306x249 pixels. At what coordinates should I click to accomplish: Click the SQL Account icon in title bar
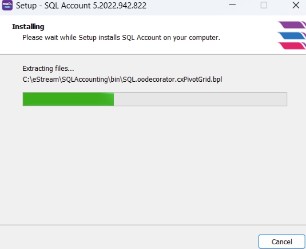(8, 6)
